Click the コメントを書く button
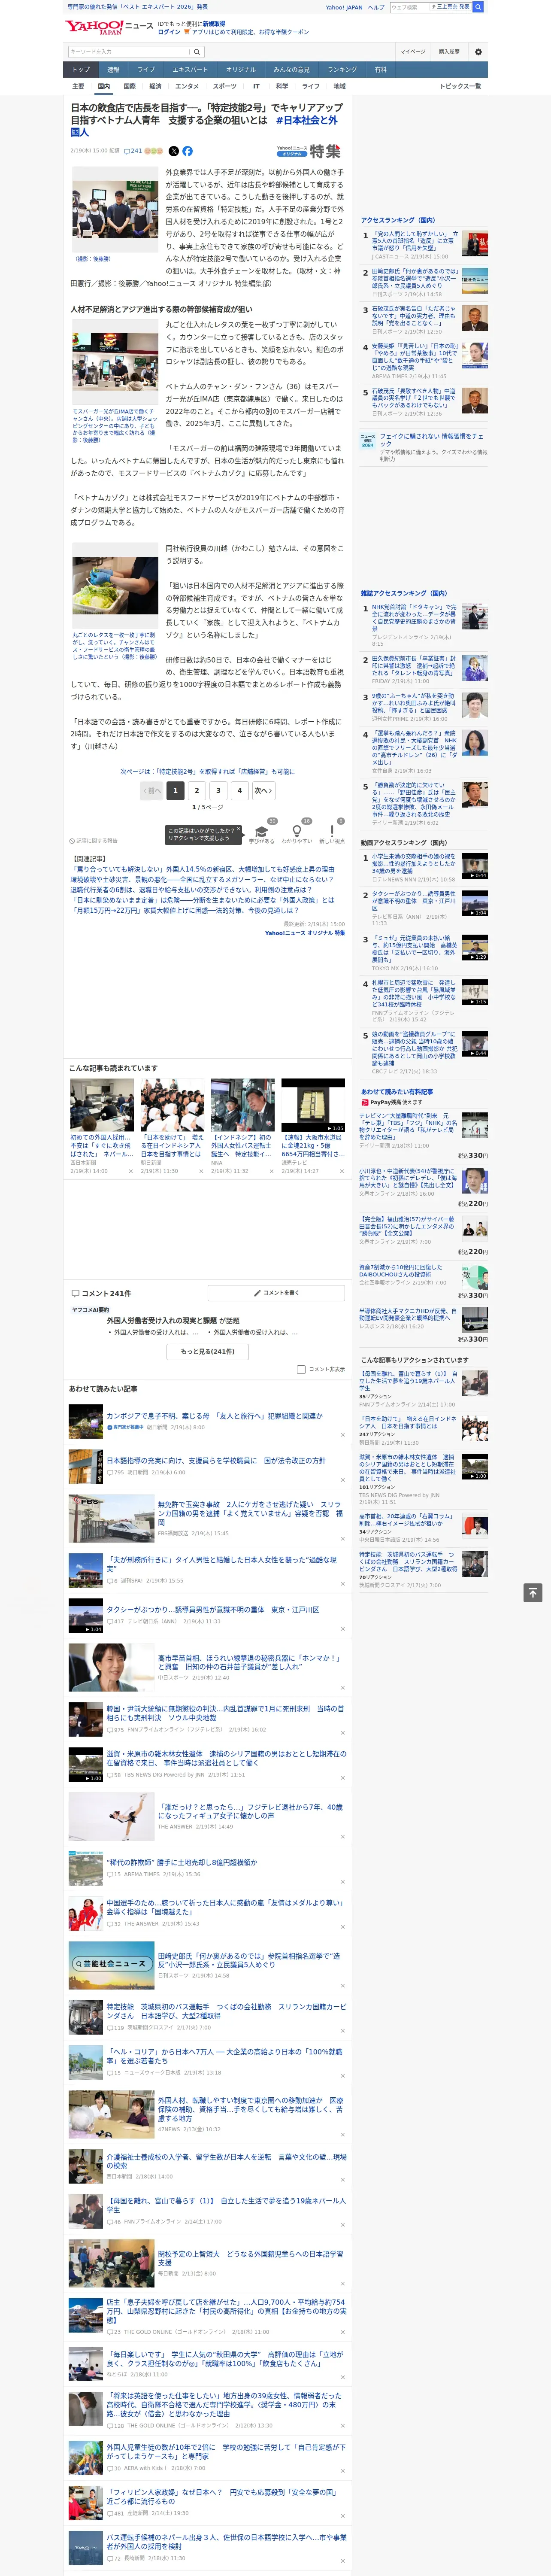The width and height of the screenshot is (551, 2576). [276, 1293]
